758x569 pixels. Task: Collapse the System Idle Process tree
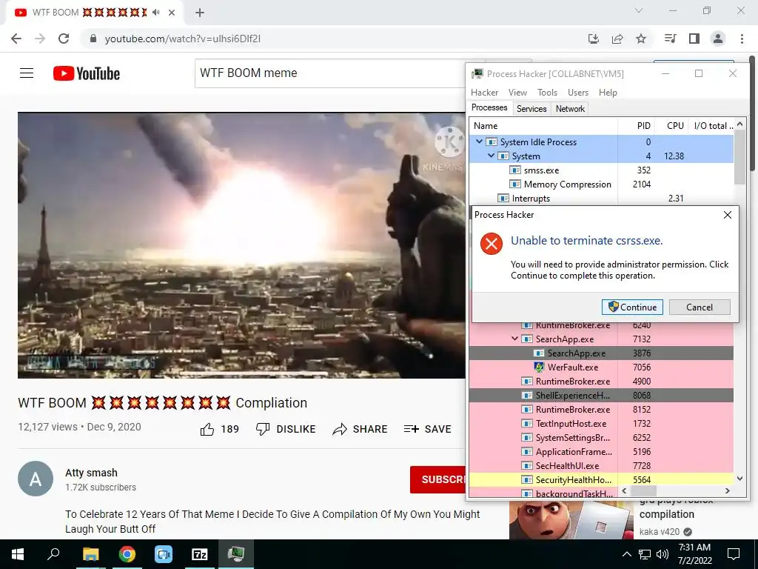[479, 142]
